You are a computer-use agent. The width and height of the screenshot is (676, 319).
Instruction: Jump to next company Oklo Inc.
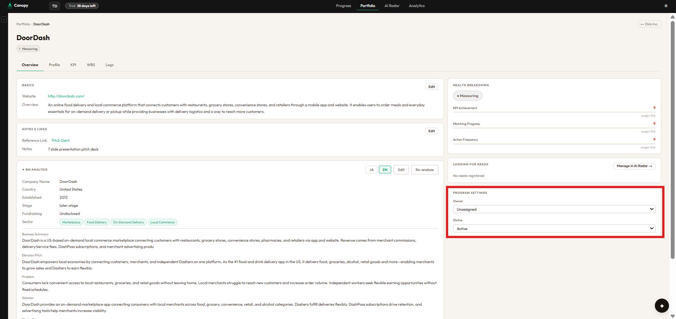pyautogui.click(x=649, y=24)
